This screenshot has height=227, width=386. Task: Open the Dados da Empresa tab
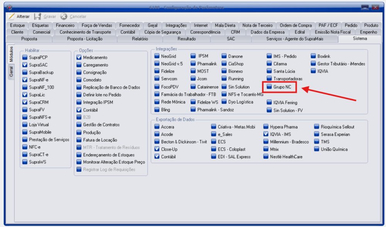267,32
